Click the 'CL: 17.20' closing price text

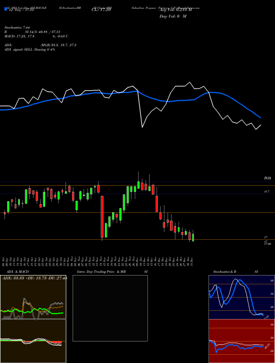pyautogui.click(x=101, y=10)
